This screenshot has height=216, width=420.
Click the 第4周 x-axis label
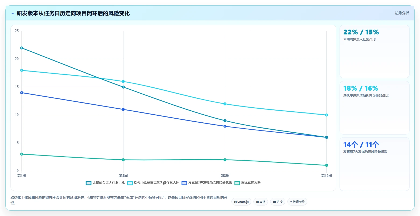tap(123, 176)
